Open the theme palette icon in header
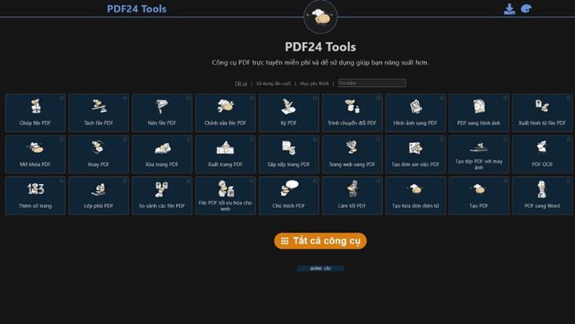Image resolution: width=575 pixels, height=324 pixels. pos(527,9)
